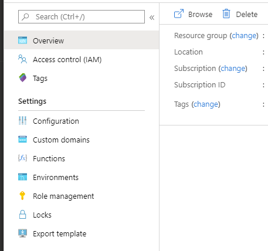The width and height of the screenshot is (268, 251).
Task: Select Functions in the Settings list
Action: click(x=82, y=158)
